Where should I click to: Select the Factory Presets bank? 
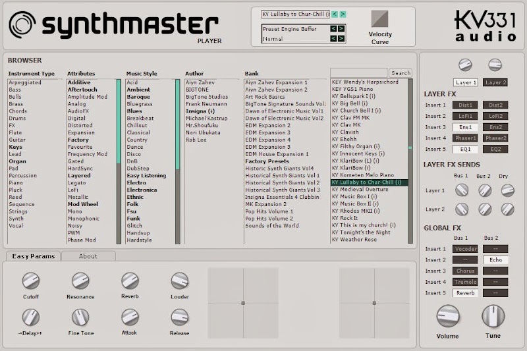click(267, 161)
